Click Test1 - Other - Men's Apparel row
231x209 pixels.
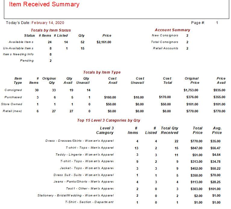point(143,189)
